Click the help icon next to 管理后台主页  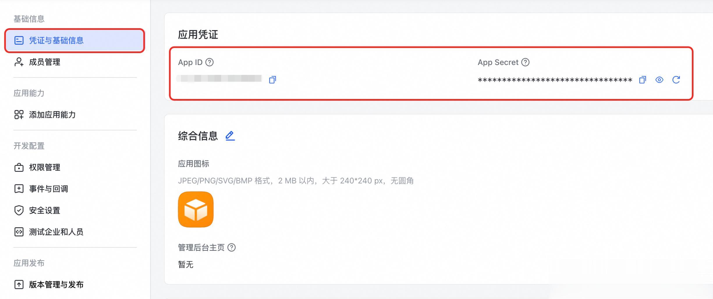click(x=231, y=247)
